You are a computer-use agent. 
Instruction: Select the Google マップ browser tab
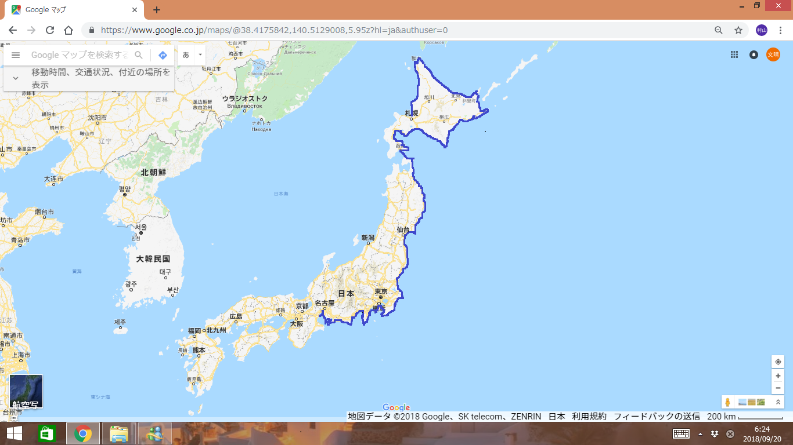(x=73, y=10)
